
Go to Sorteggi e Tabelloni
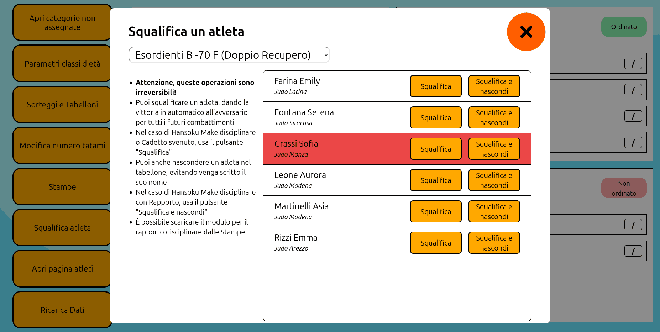tap(62, 105)
